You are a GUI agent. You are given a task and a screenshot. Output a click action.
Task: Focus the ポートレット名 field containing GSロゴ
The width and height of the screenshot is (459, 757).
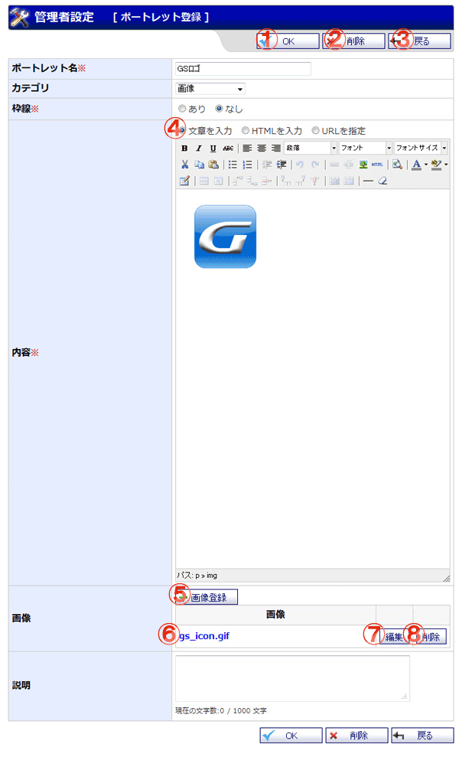tap(243, 69)
